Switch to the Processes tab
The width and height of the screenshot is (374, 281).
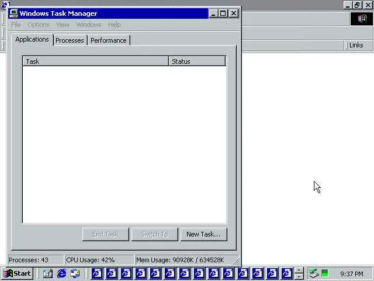point(70,40)
